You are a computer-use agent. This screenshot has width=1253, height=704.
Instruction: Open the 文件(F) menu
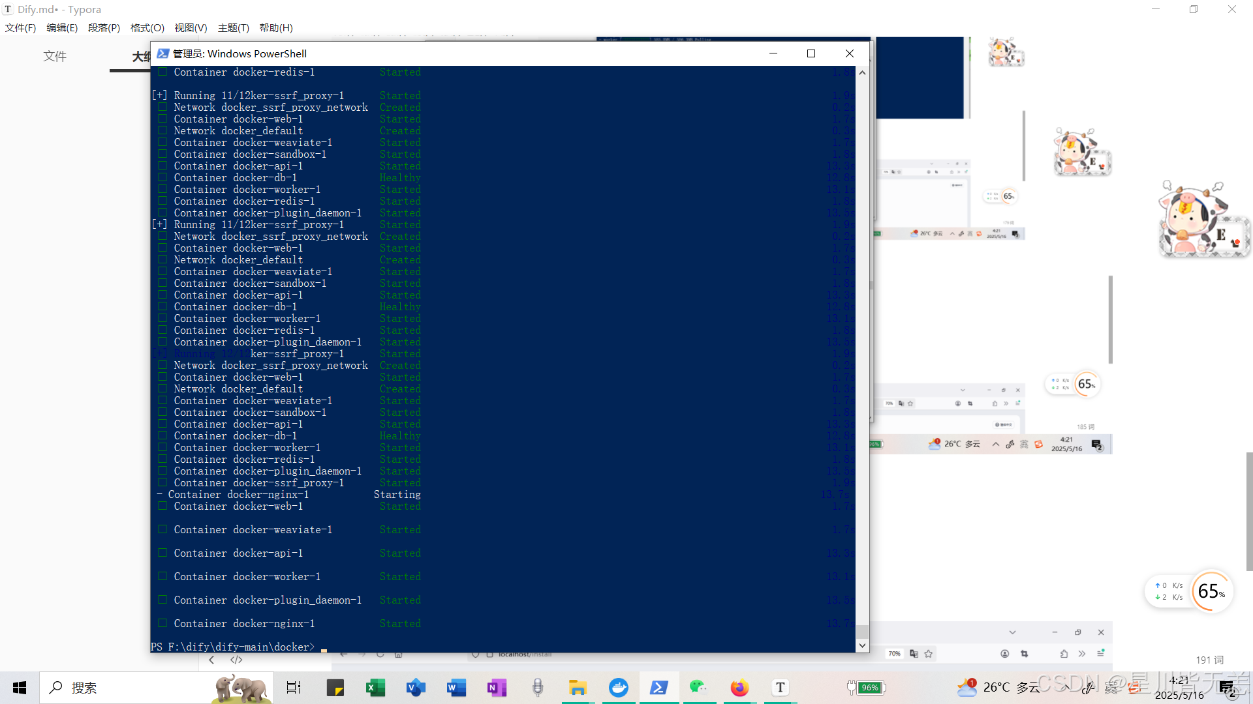(x=20, y=28)
